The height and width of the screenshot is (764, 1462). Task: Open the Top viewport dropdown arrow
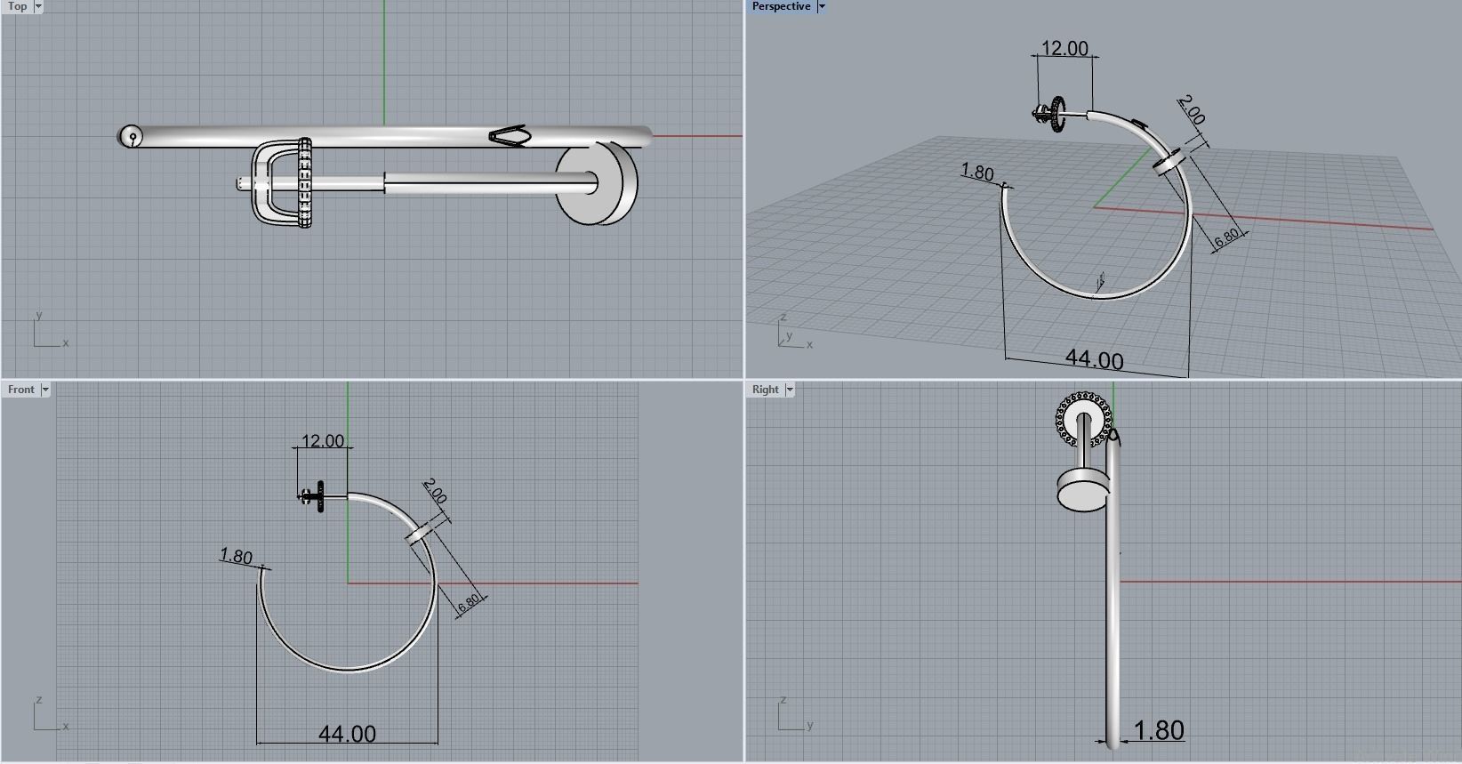point(38,6)
